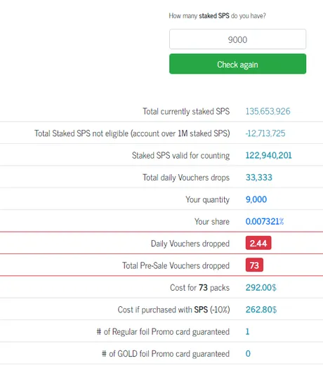Image resolution: width=323 pixels, height=370 pixels.
Task: Click the 33,333 daily voucher drops value
Action: (259, 177)
